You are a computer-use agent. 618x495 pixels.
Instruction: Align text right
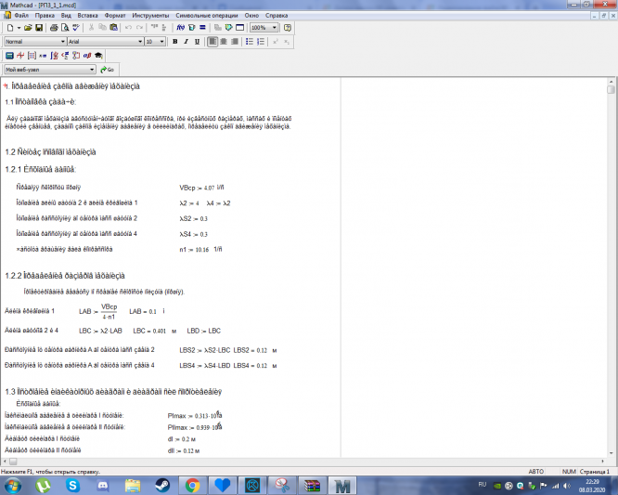(235, 42)
